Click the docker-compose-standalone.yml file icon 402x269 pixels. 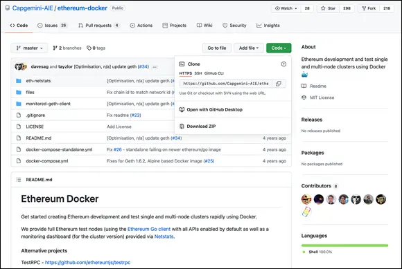click(x=19, y=149)
